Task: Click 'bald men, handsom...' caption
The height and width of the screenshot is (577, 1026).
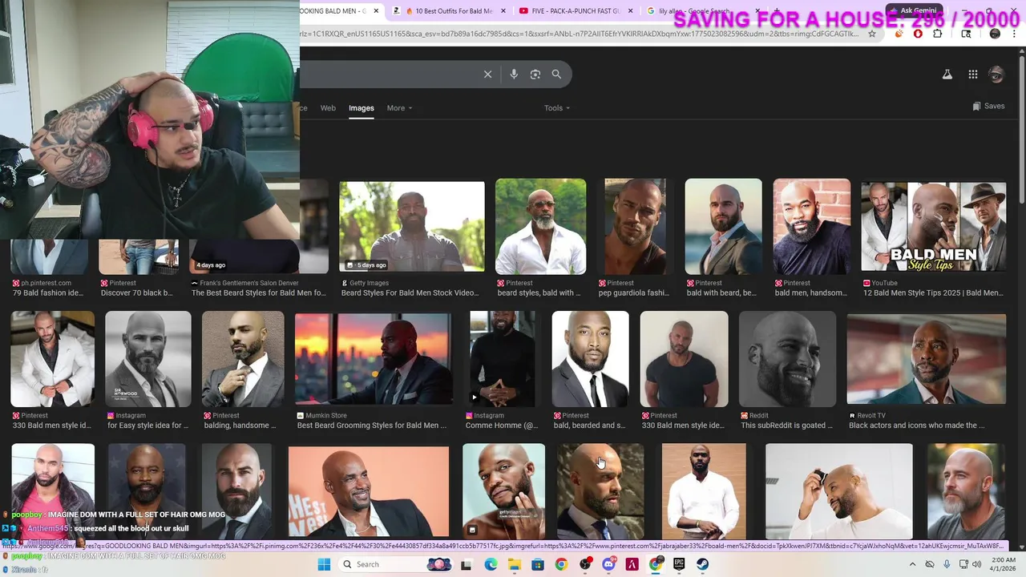Action: click(810, 293)
